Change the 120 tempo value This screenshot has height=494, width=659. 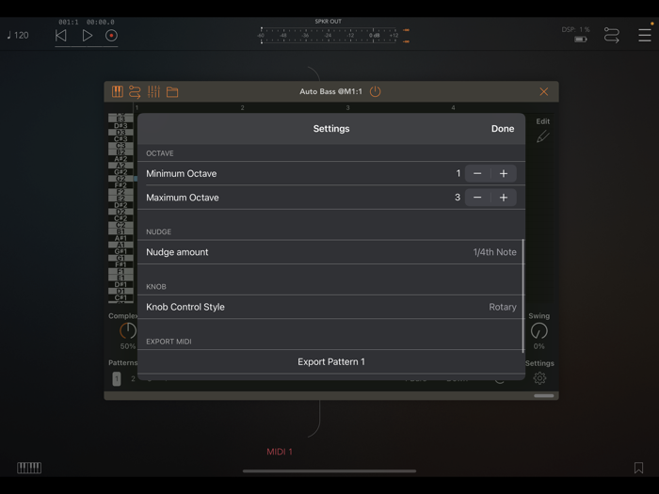click(18, 36)
